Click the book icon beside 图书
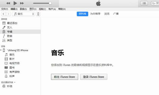This screenshot has height=95, width=159. [6, 68]
